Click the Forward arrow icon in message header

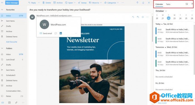click(143, 17)
